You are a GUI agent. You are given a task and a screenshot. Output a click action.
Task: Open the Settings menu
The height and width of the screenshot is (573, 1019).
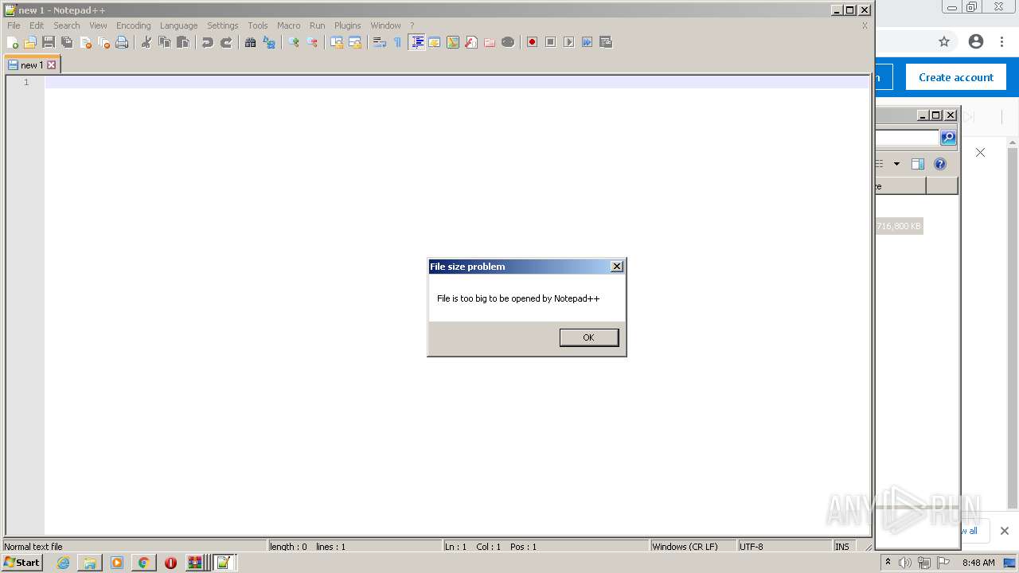tap(223, 25)
